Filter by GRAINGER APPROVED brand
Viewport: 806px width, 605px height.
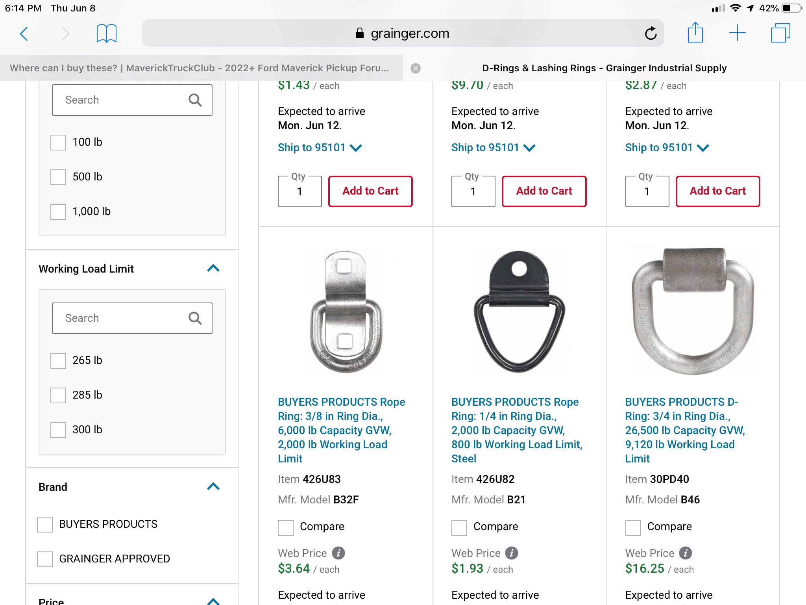click(x=45, y=559)
